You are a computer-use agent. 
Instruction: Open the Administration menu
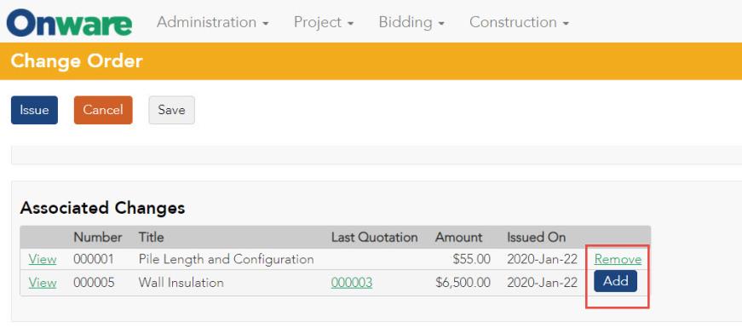pos(212,22)
